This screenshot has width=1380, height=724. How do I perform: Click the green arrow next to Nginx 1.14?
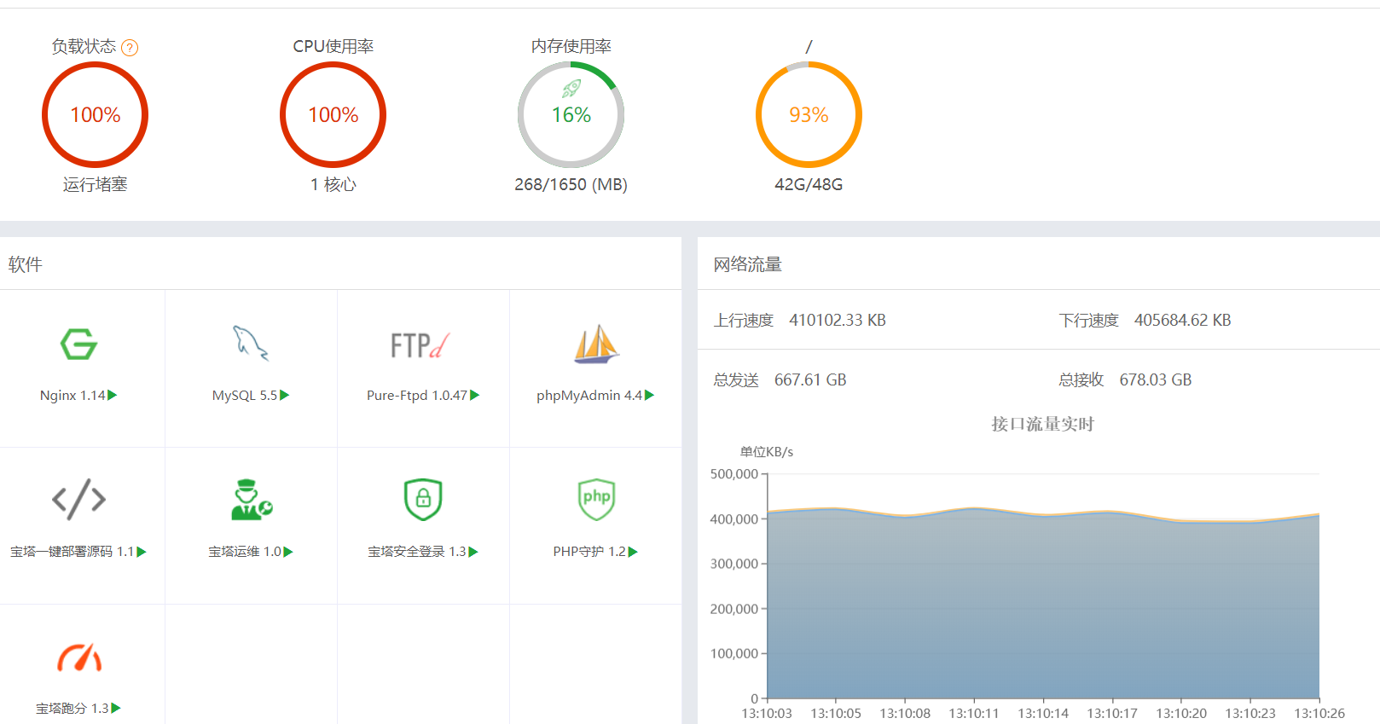(x=113, y=395)
